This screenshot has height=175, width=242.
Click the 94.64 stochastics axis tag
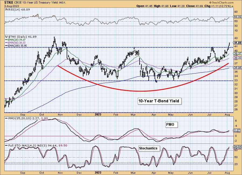(x=237, y=146)
